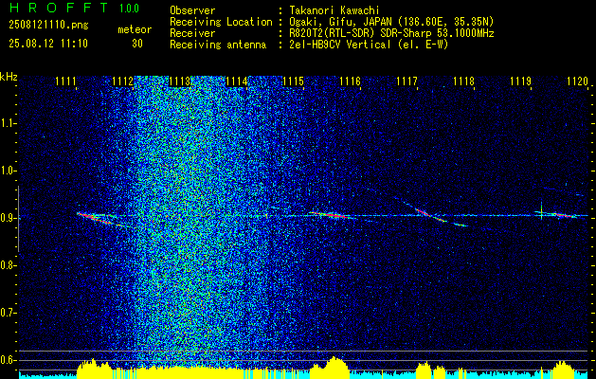Click the 0.8 kHz frequency label

coord(7,265)
